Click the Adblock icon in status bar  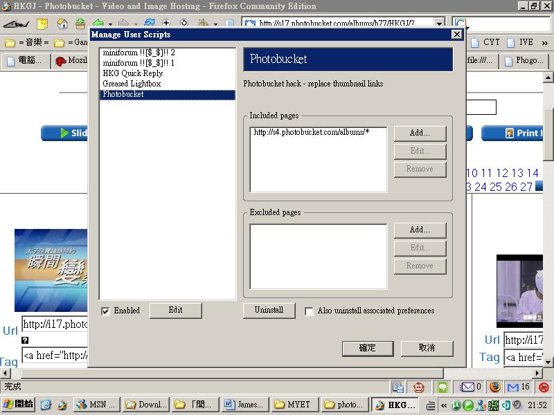point(544,387)
